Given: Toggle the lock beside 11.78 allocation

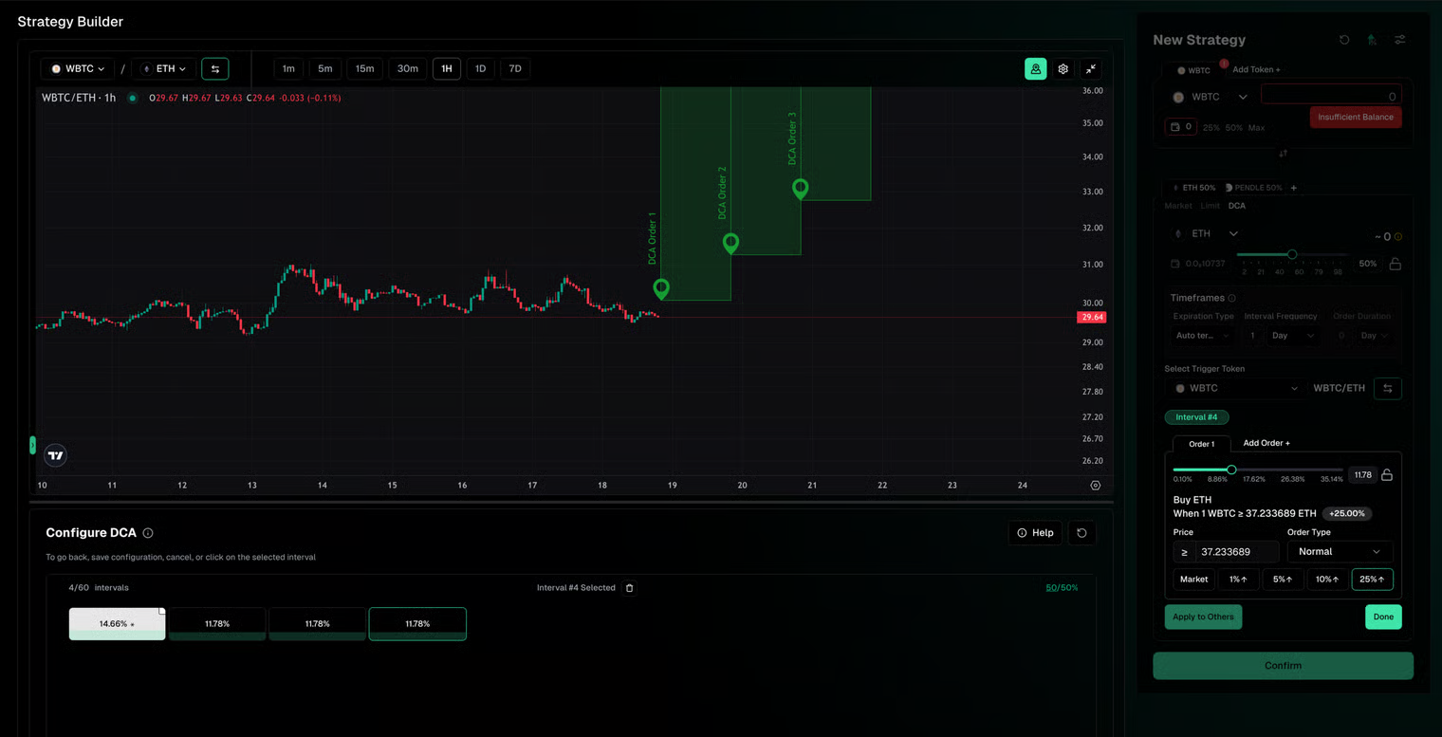Looking at the screenshot, I should click(x=1387, y=475).
